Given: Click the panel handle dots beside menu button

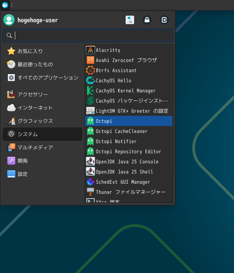Looking at the screenshot, I should pos(12,5).
